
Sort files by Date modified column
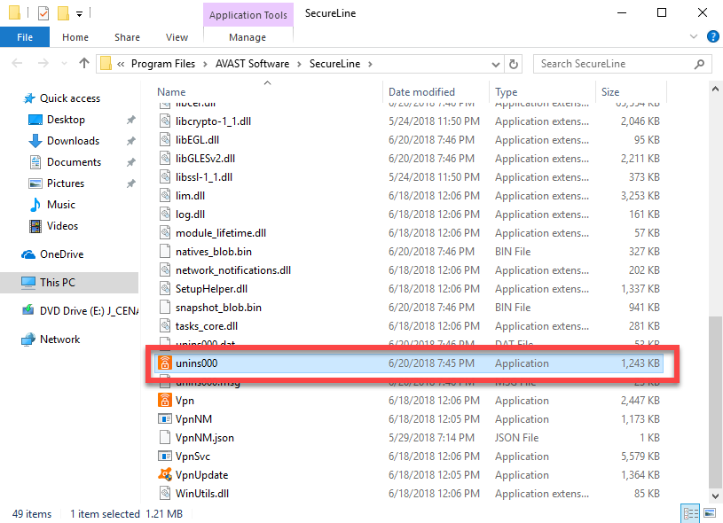click(421, 92)
